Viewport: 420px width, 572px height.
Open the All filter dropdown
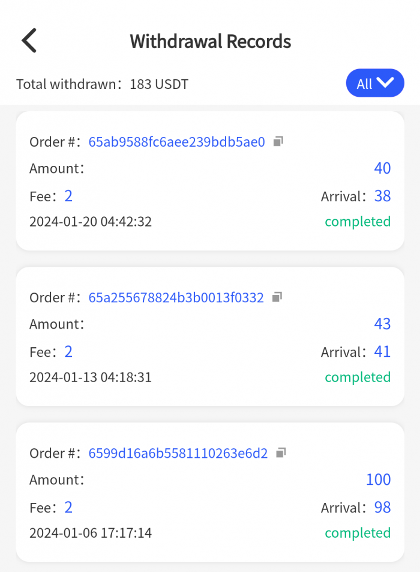click(x=375, y=84)
